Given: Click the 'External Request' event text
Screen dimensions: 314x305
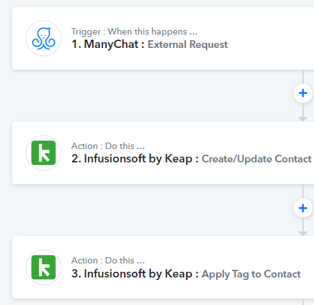Looking at the screenshot, I should click(x=187, y=45).
